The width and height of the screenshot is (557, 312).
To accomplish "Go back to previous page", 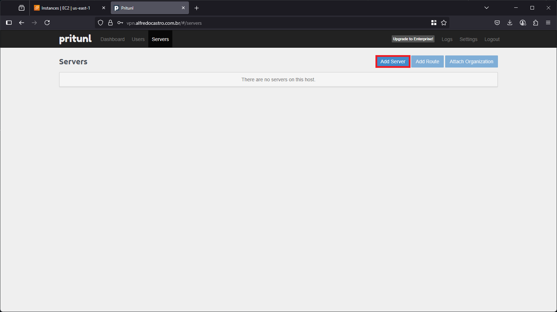I will [22, 23].
